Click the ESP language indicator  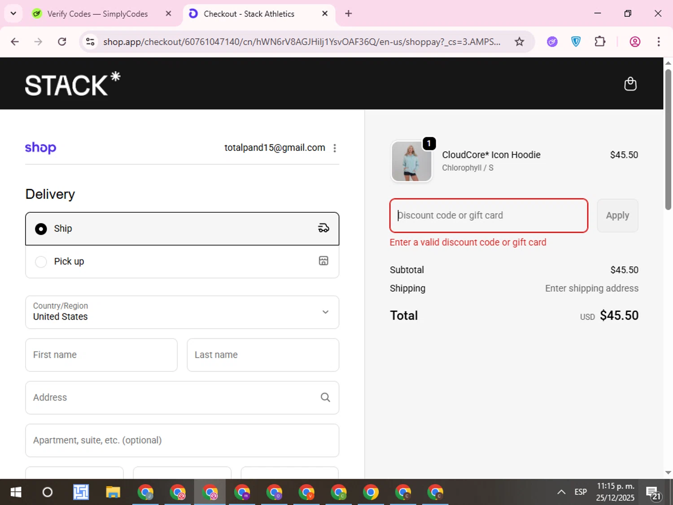[x=581, y=492]
